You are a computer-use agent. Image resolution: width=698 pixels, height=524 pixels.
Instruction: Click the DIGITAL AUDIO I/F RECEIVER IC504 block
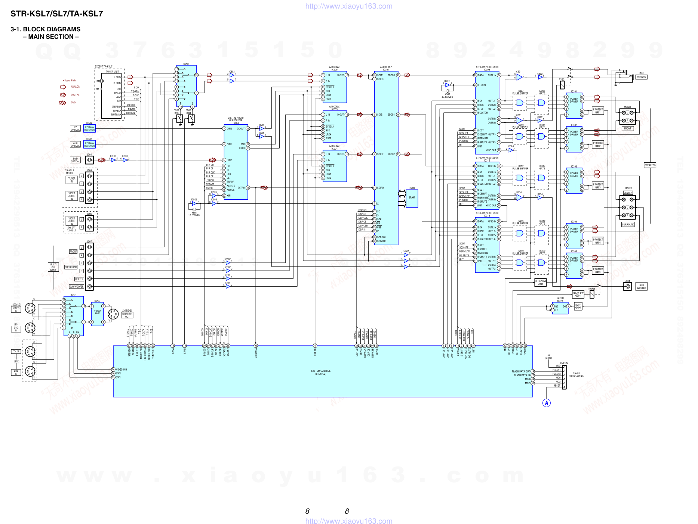(236, 162)
